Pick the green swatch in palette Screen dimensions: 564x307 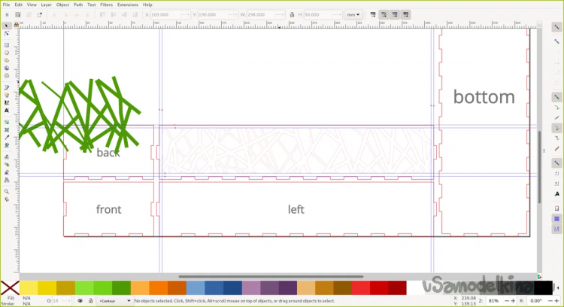point(120,287)
